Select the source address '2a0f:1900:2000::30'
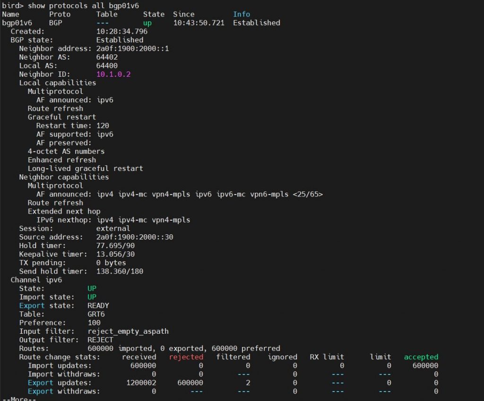Image resolution: width=484 pixels, height=401 pixels. pyautogui.click(x=135, y=237)
